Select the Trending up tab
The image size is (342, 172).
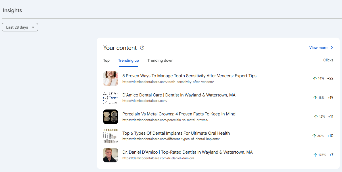tap(128, 60)
